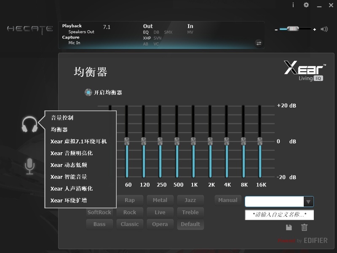
Task: Click the 60 Hz EQ slider handle
Action: pyautogui.click(x=127, y=141)
